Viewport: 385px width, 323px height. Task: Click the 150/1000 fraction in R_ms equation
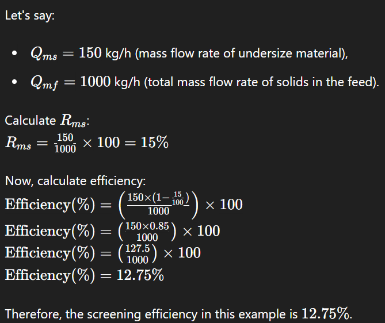[x=65, y=143]
